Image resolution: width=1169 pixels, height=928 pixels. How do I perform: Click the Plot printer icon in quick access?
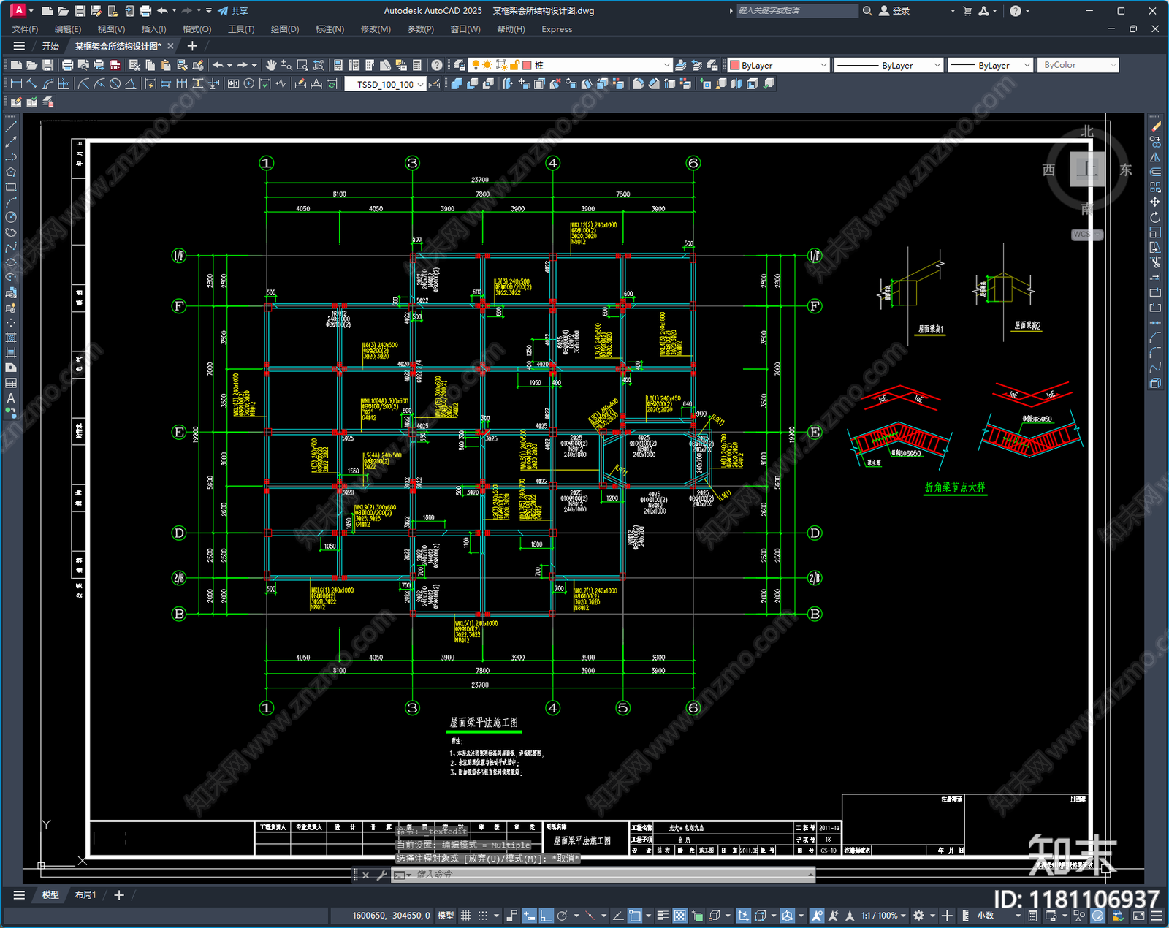pos(145,11)
